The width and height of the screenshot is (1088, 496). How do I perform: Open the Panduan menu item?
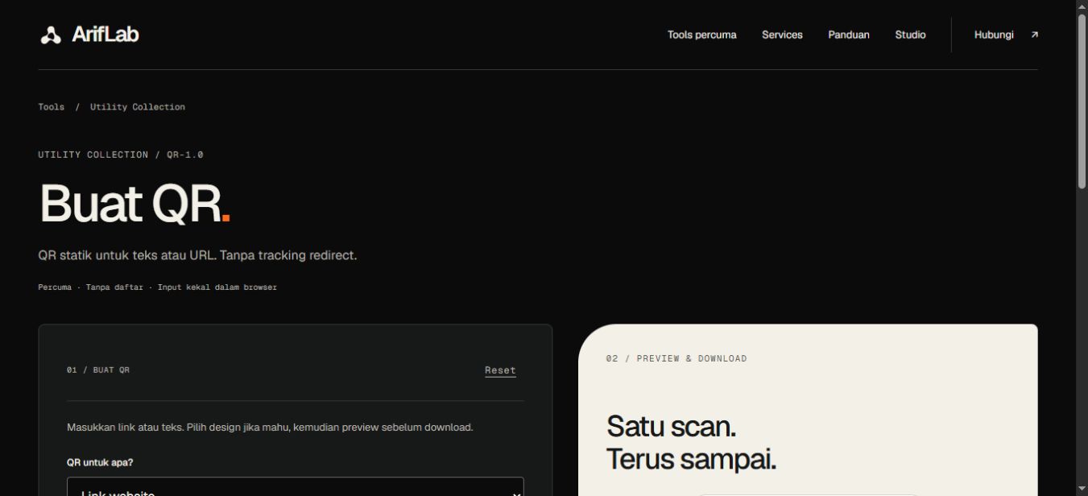click(849, 35)
